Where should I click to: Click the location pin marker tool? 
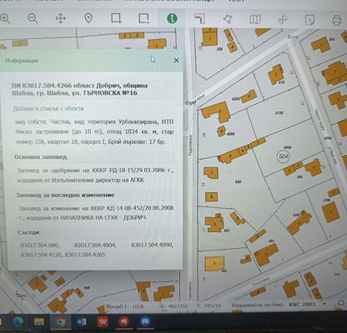[88, 18]
